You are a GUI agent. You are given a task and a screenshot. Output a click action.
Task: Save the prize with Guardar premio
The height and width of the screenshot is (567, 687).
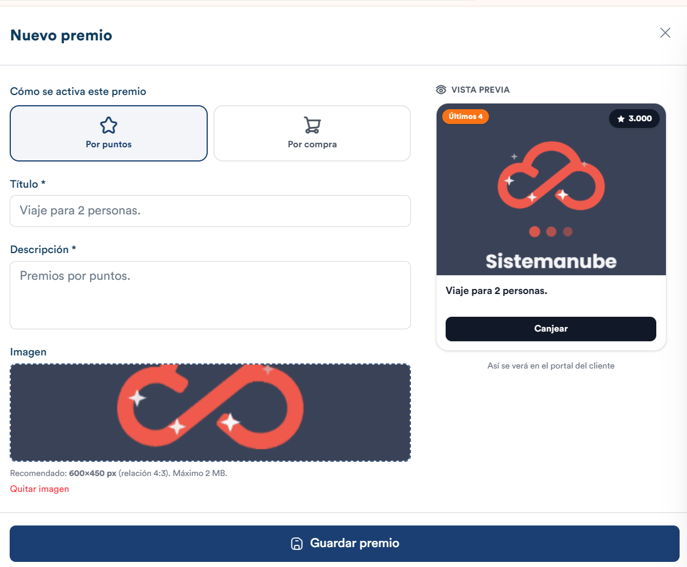tap(344, 544)
